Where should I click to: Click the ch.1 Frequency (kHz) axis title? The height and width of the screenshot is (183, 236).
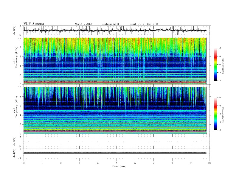tap(16, 57)
